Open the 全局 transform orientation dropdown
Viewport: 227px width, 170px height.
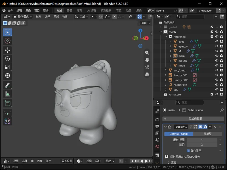(81, 17)
